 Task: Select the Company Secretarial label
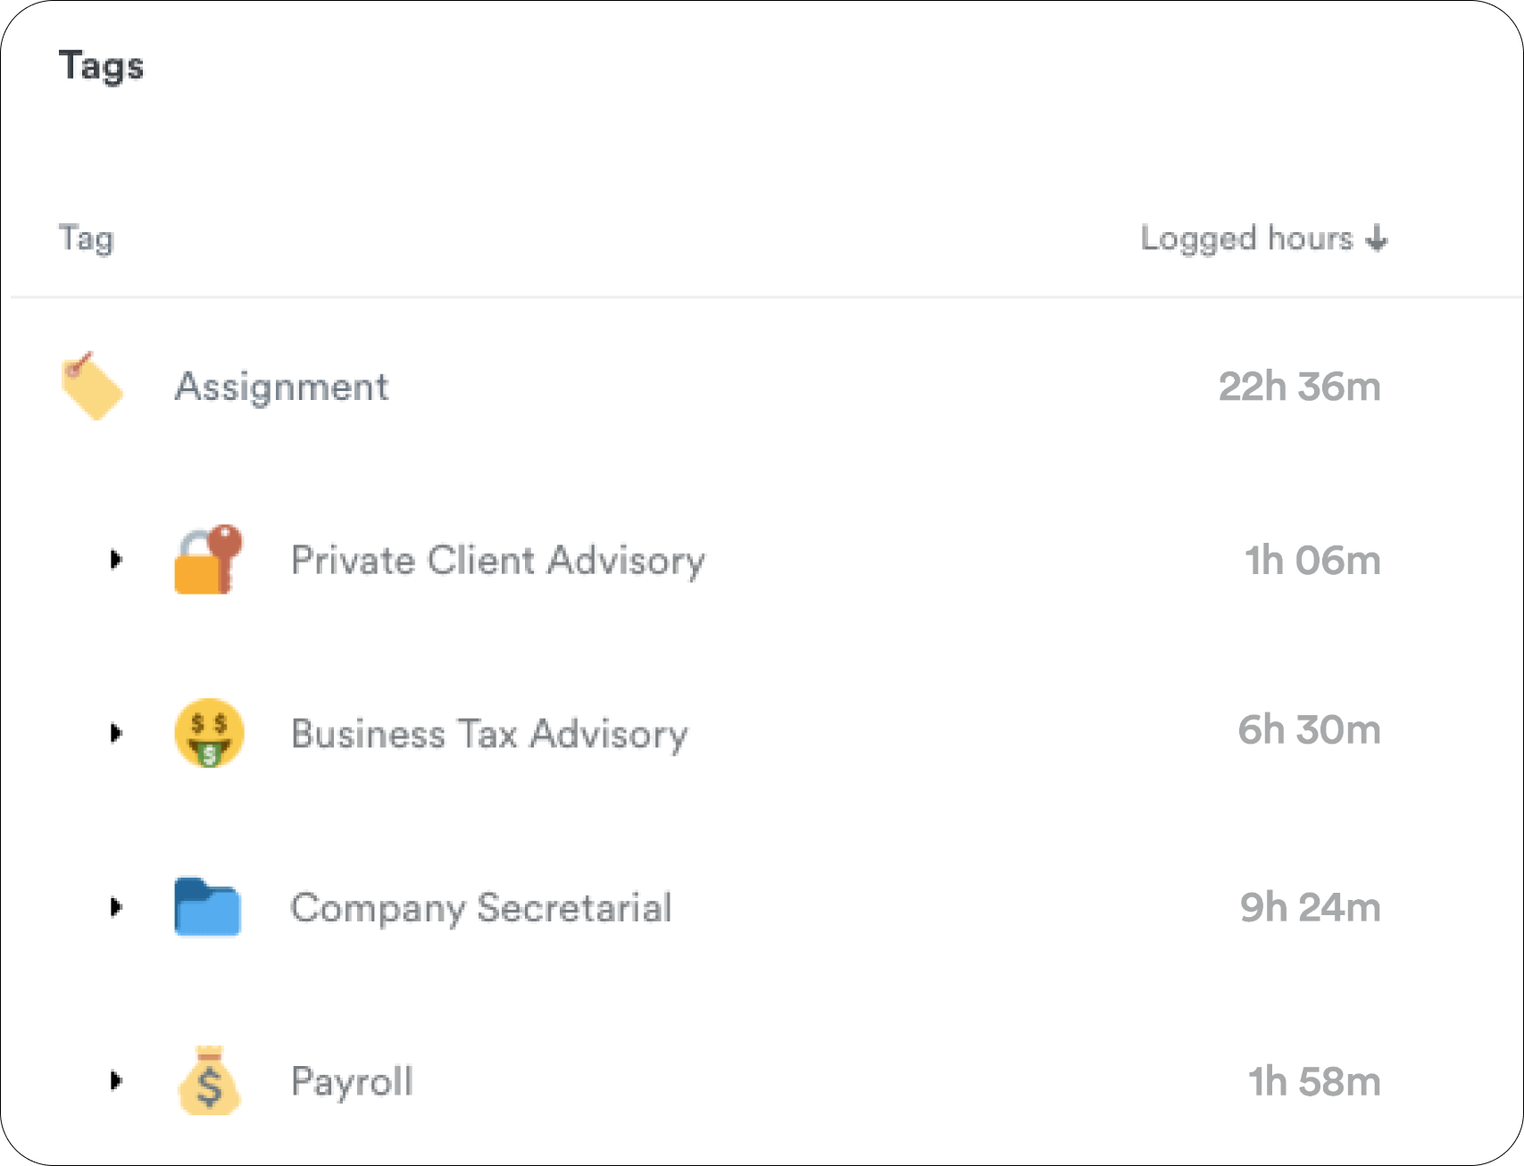[480, 908]
